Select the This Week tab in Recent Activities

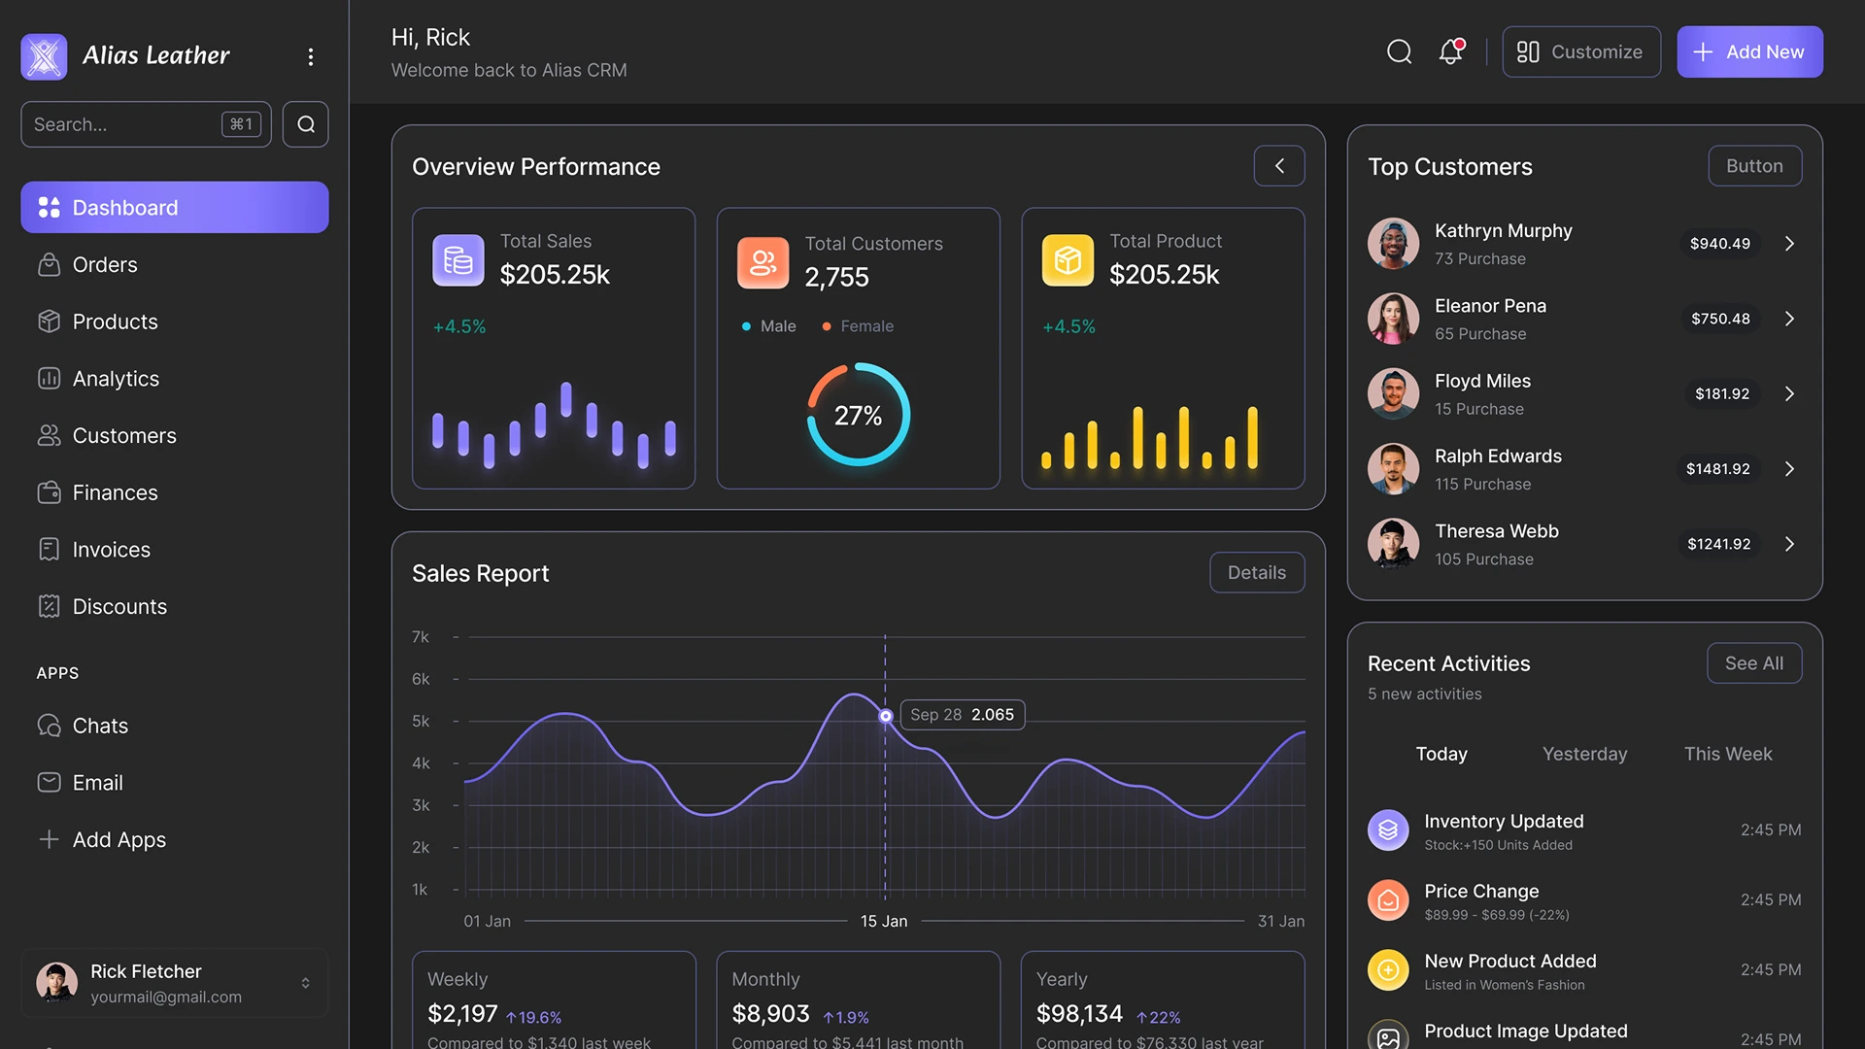coord(1728,754)
